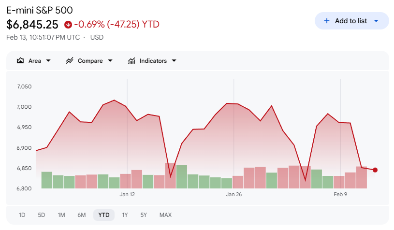Click the E-mini S&P 500 title
394x230 pixels.
coord(40,10)
